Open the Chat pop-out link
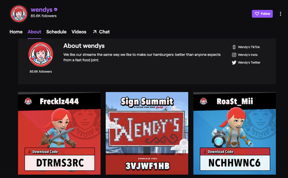The width and height of the screenshot is (288, 178). pos(101,32)
